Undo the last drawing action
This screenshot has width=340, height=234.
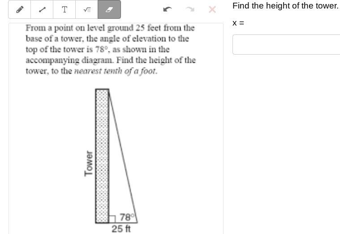(x=168, y=9)
